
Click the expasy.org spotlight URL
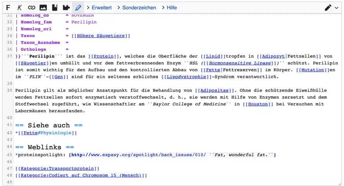coord(139,155)
